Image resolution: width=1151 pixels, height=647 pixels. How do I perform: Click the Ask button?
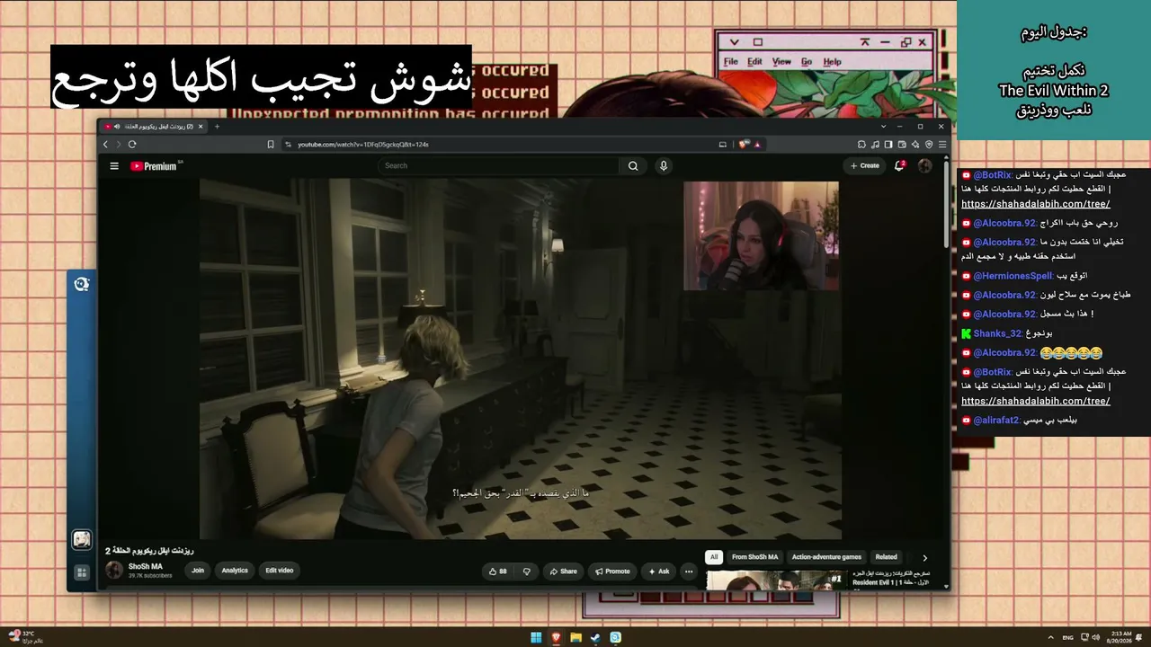pyautogui.click(x=659, y=571)
